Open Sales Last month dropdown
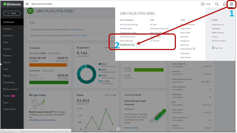This screenshot has height=133, width=237. 110,95
